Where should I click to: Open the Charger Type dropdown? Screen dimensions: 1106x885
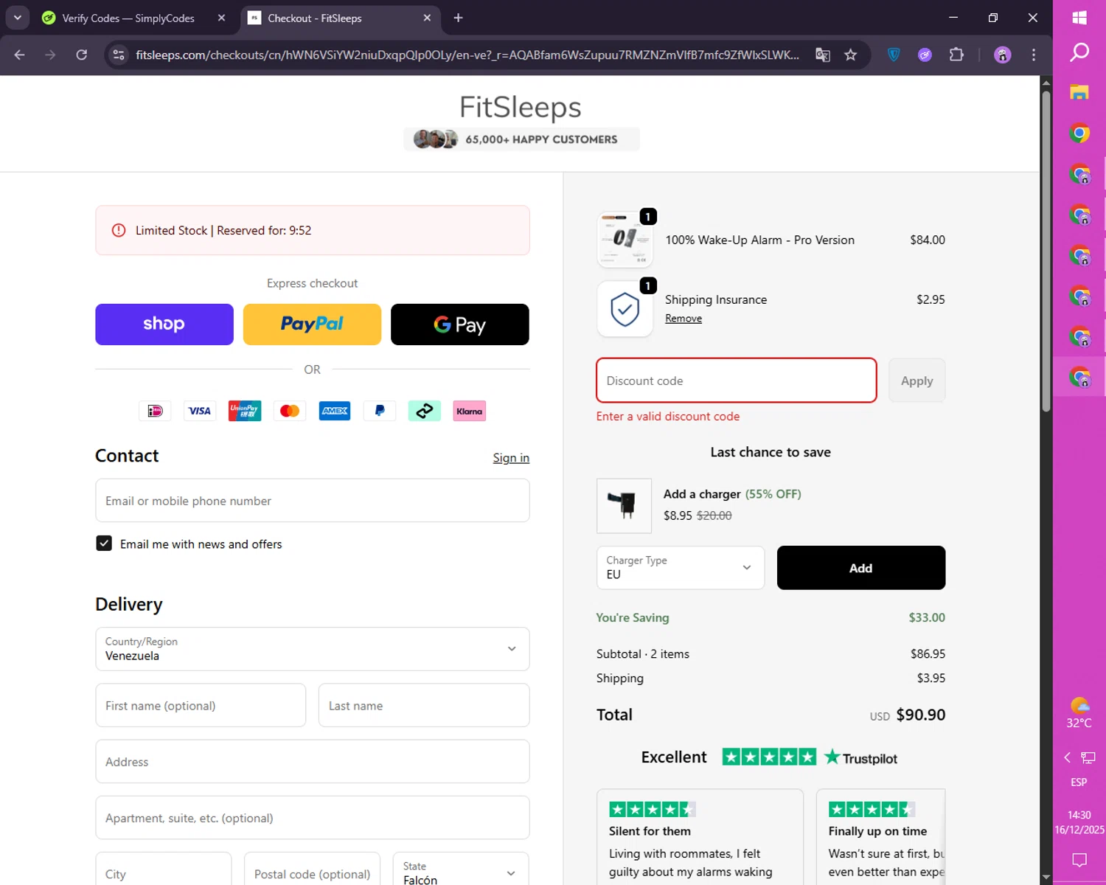point(681,568)
